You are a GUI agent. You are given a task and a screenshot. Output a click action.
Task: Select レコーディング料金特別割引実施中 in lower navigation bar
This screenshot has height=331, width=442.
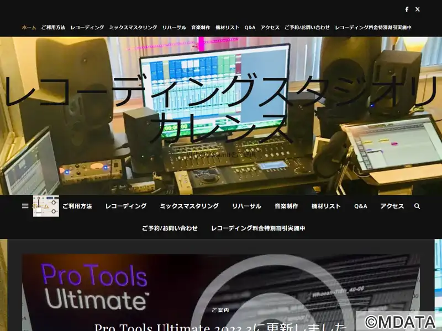tap(258, 228)
